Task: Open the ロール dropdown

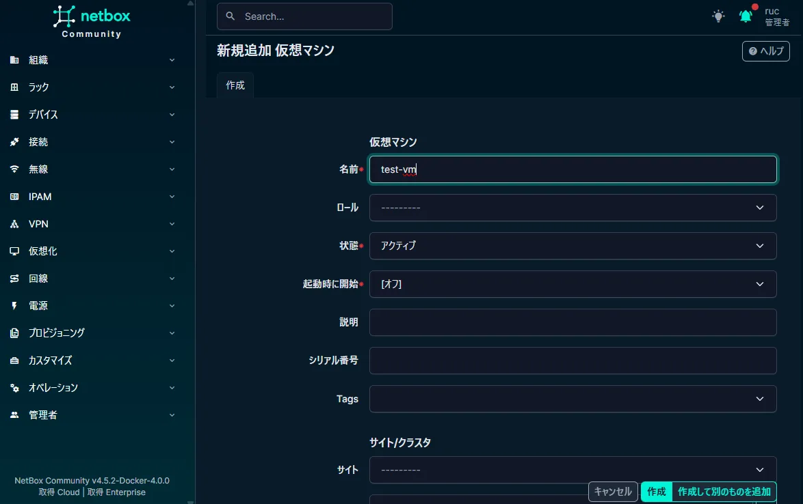Action: click(x=572, y=208)
